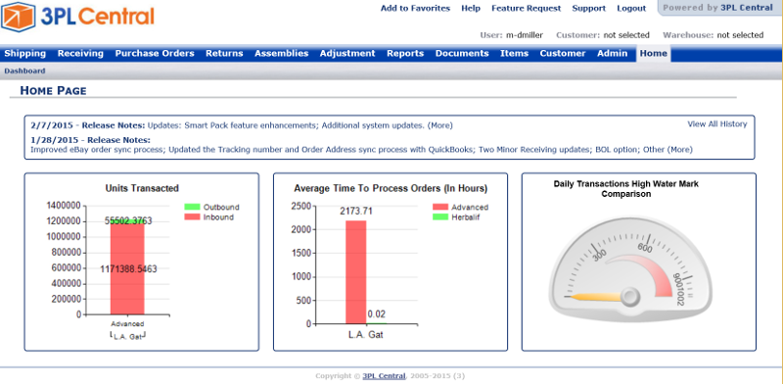Click More link for 2/7/2015 release notes
The height and width of the screenshot is (384, 783).
click(439, 125)
